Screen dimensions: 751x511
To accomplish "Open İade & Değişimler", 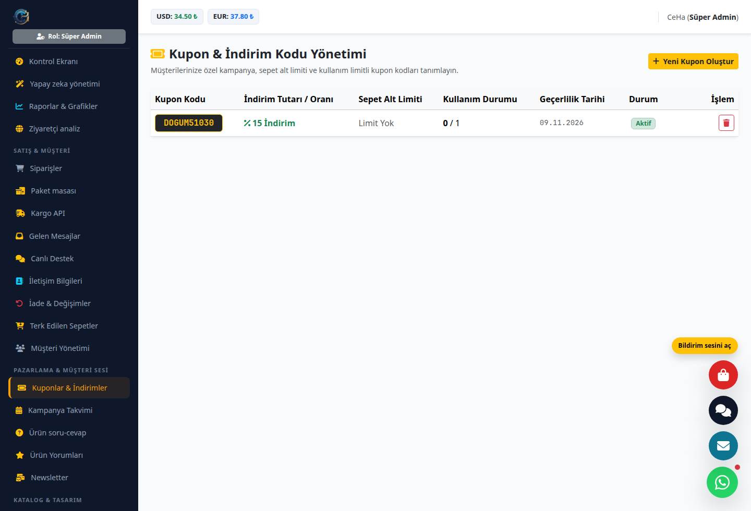I will pos(69,303).
